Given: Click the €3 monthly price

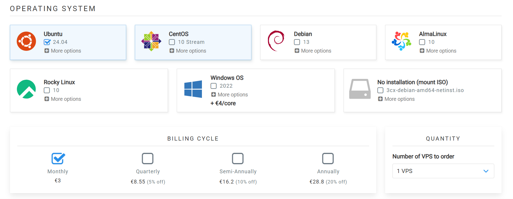Looking at the screenshot, I should click(58, 181).
